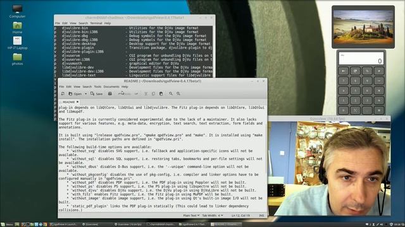Open the terminal's Terminal menu

96,23
